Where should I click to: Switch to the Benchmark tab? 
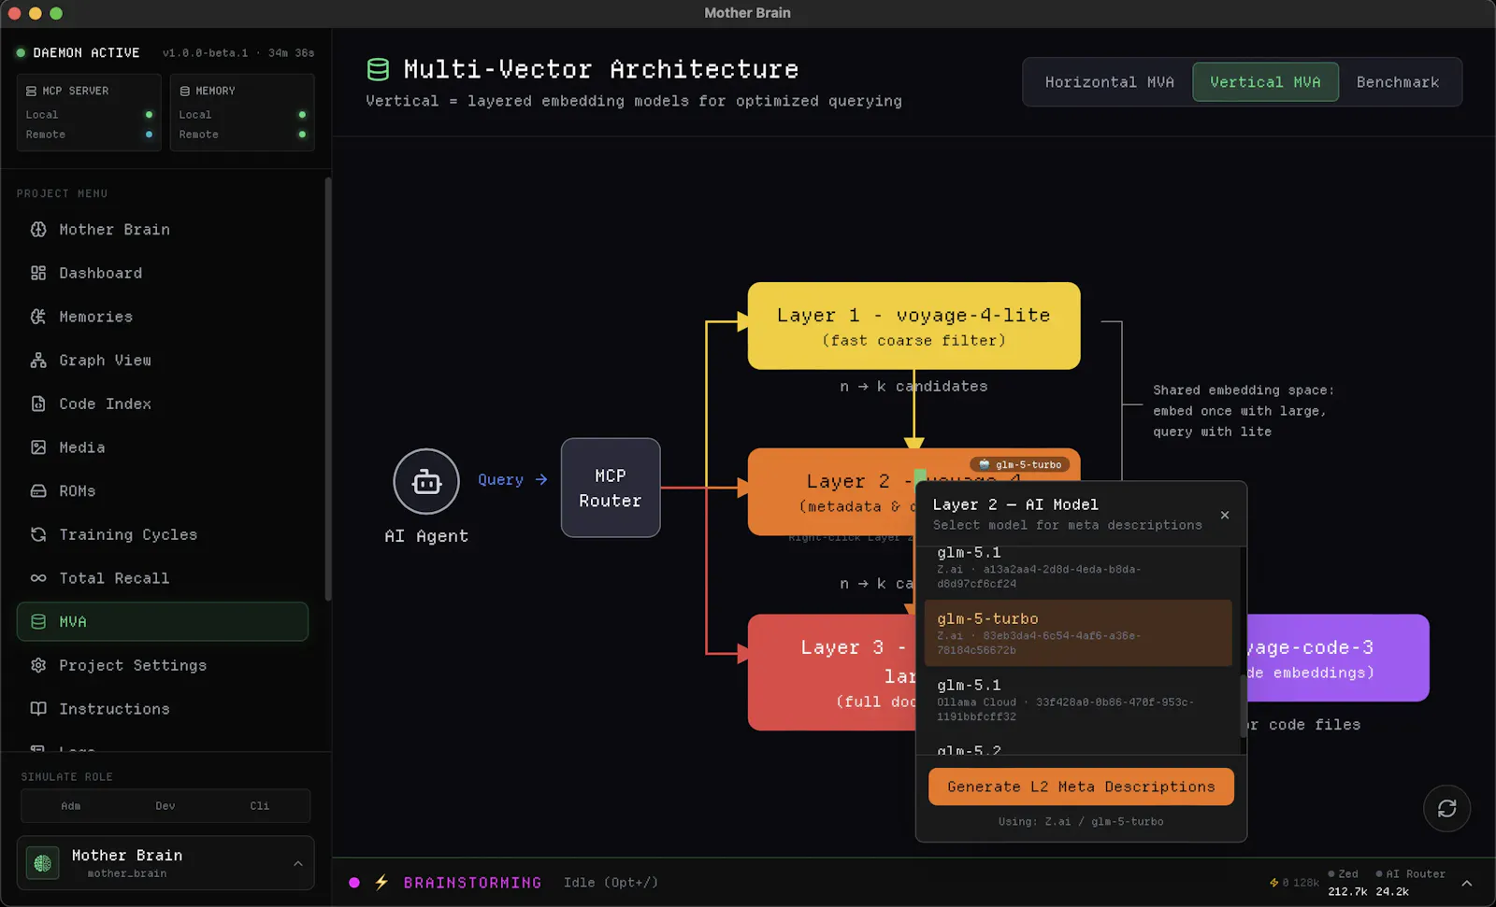click(1398, 82)
